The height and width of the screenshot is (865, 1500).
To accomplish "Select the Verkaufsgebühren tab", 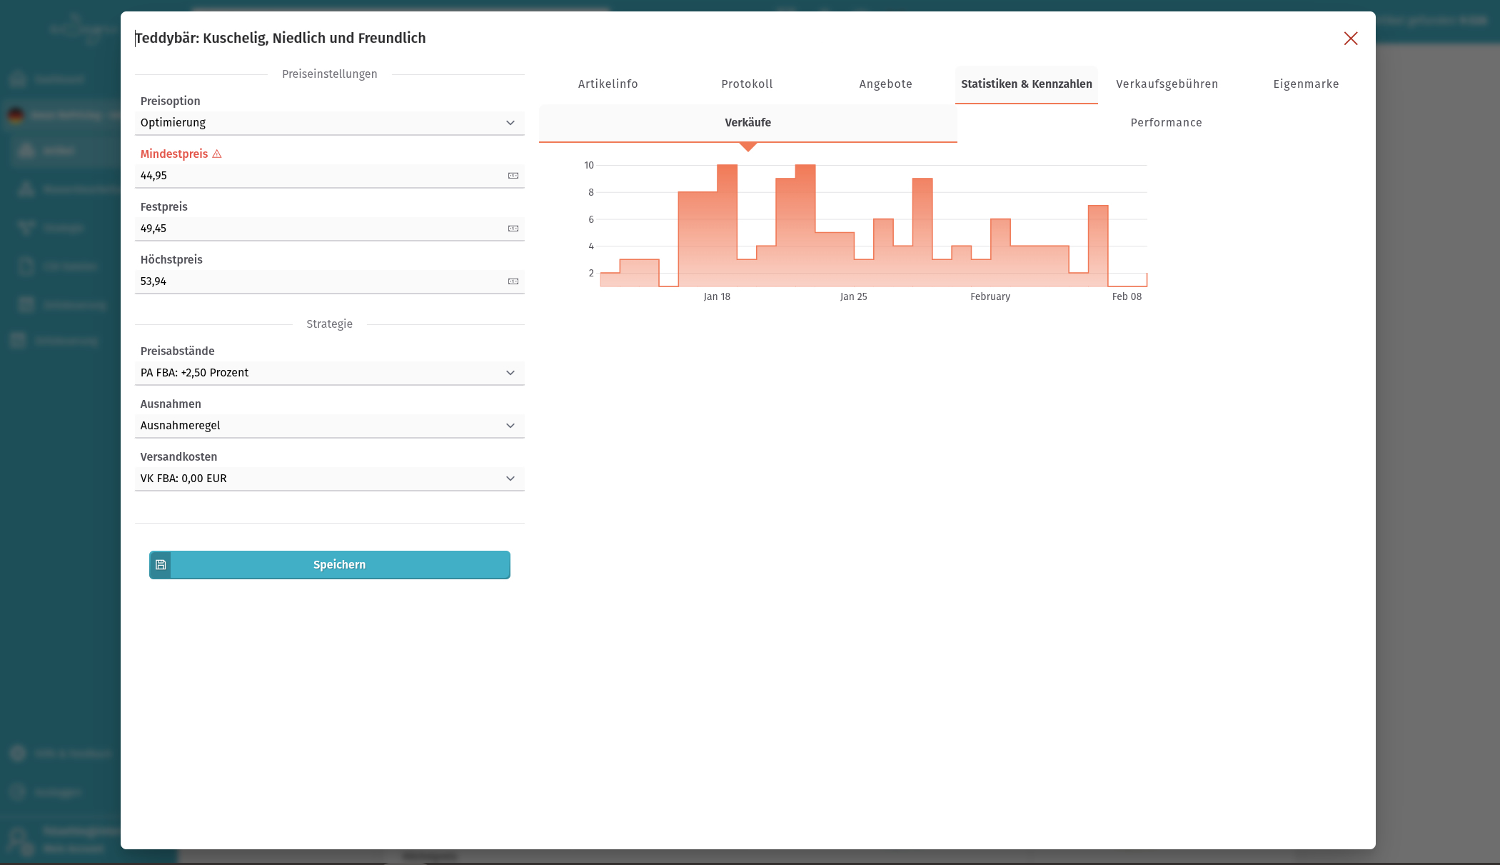I will (1167, 84).
